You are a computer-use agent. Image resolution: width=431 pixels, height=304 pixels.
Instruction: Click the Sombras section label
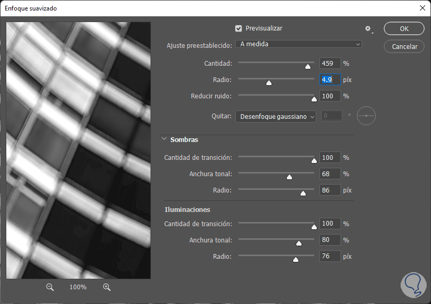coord(184,139)
